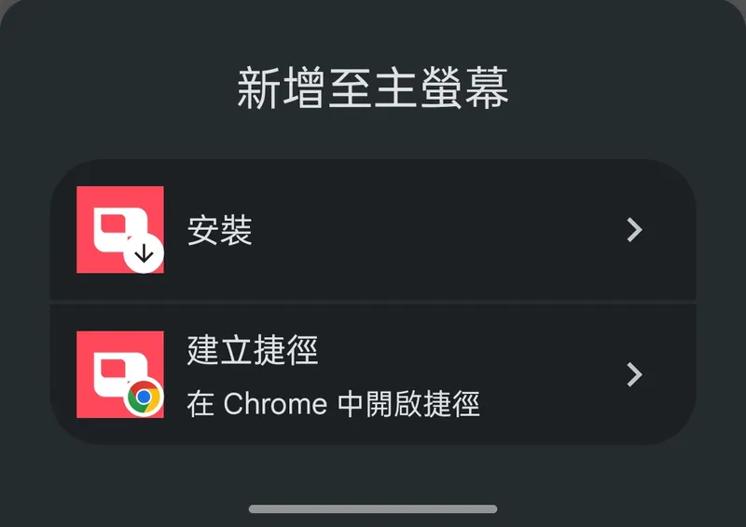Select the 建立捷徑 option
Image resolution: width=746 pixels, height=527 pixels.
tap(252, 350)
